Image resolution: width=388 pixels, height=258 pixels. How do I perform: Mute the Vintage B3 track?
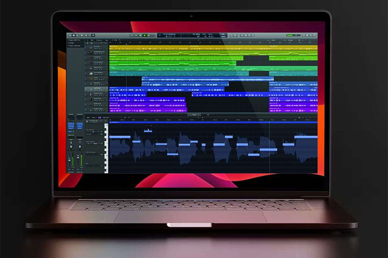tap(95, 59)
